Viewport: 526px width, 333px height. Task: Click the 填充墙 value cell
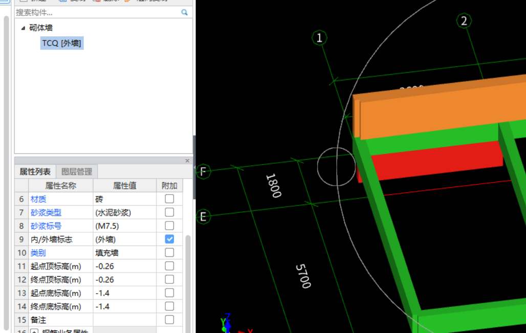pyautogui.click(x=124, y=253)
